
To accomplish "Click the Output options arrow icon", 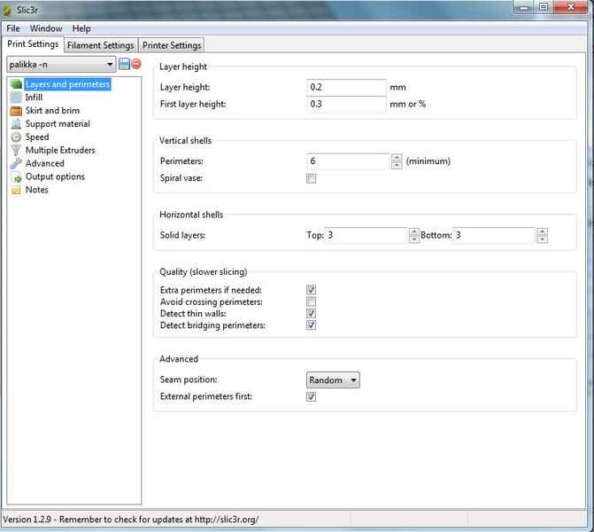I will tap(17, 177).
